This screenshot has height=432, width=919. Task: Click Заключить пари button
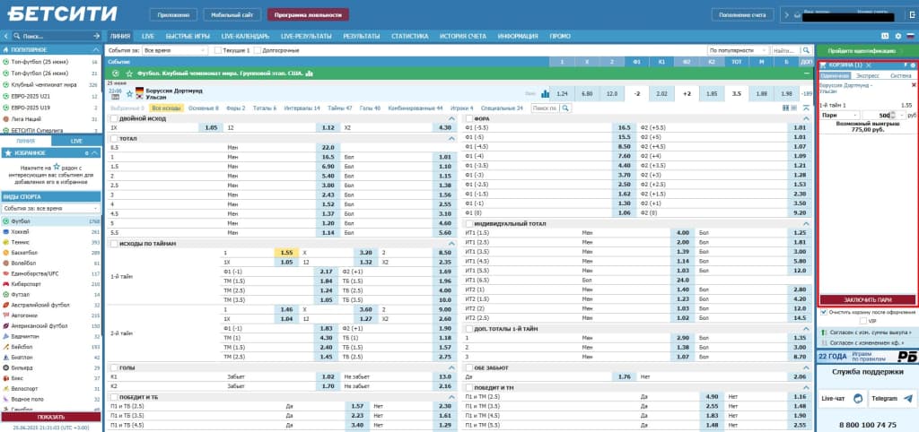click(868, 299)
